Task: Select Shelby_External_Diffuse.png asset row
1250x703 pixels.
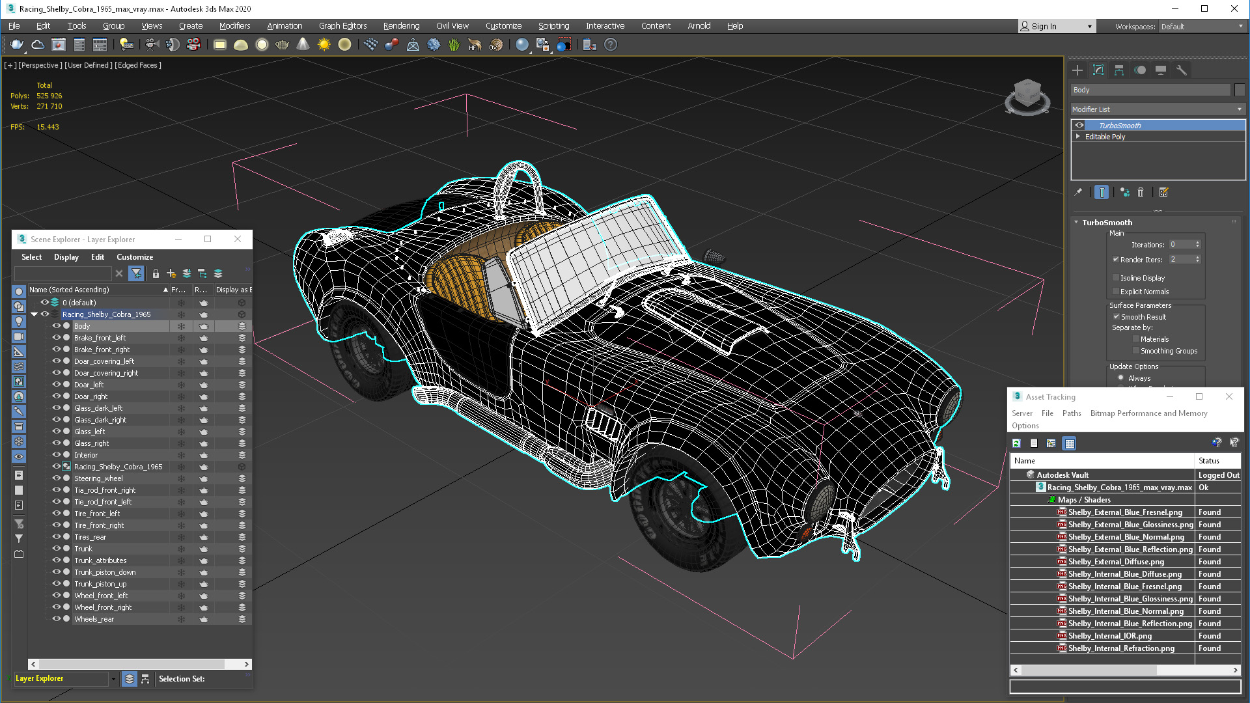Action: (x=1125, y=562)
